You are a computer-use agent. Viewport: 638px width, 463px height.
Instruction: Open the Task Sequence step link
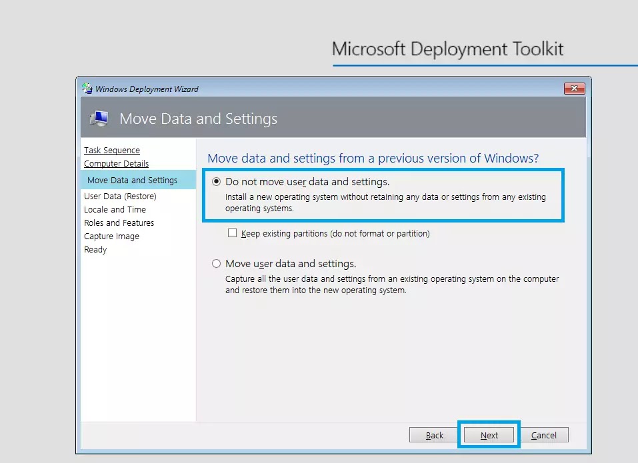(112, 150)
